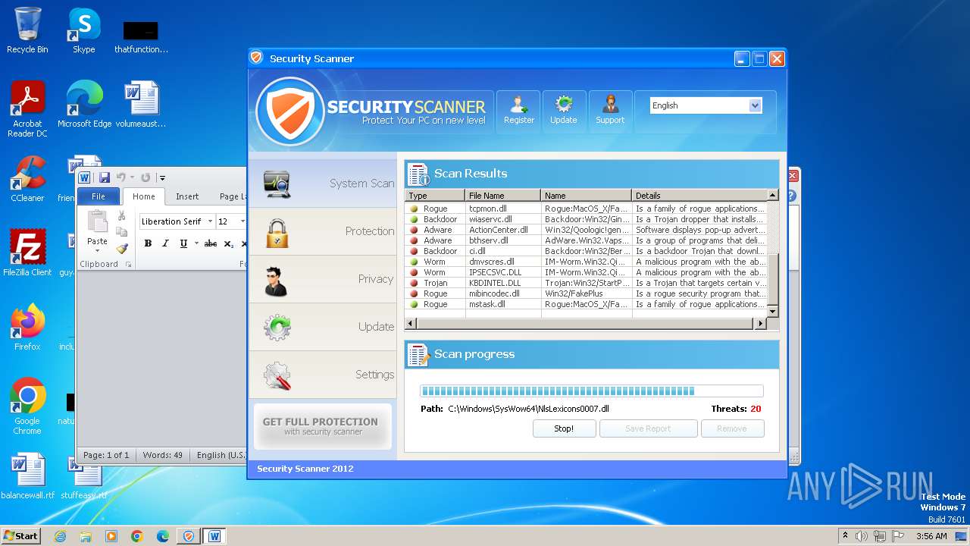The height and width of the screenshot is (546, 970).
Task: Click the File Name column header
Action: (x=503, y=196)
